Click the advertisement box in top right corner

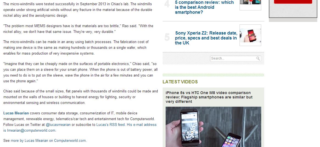coord(293,9)
